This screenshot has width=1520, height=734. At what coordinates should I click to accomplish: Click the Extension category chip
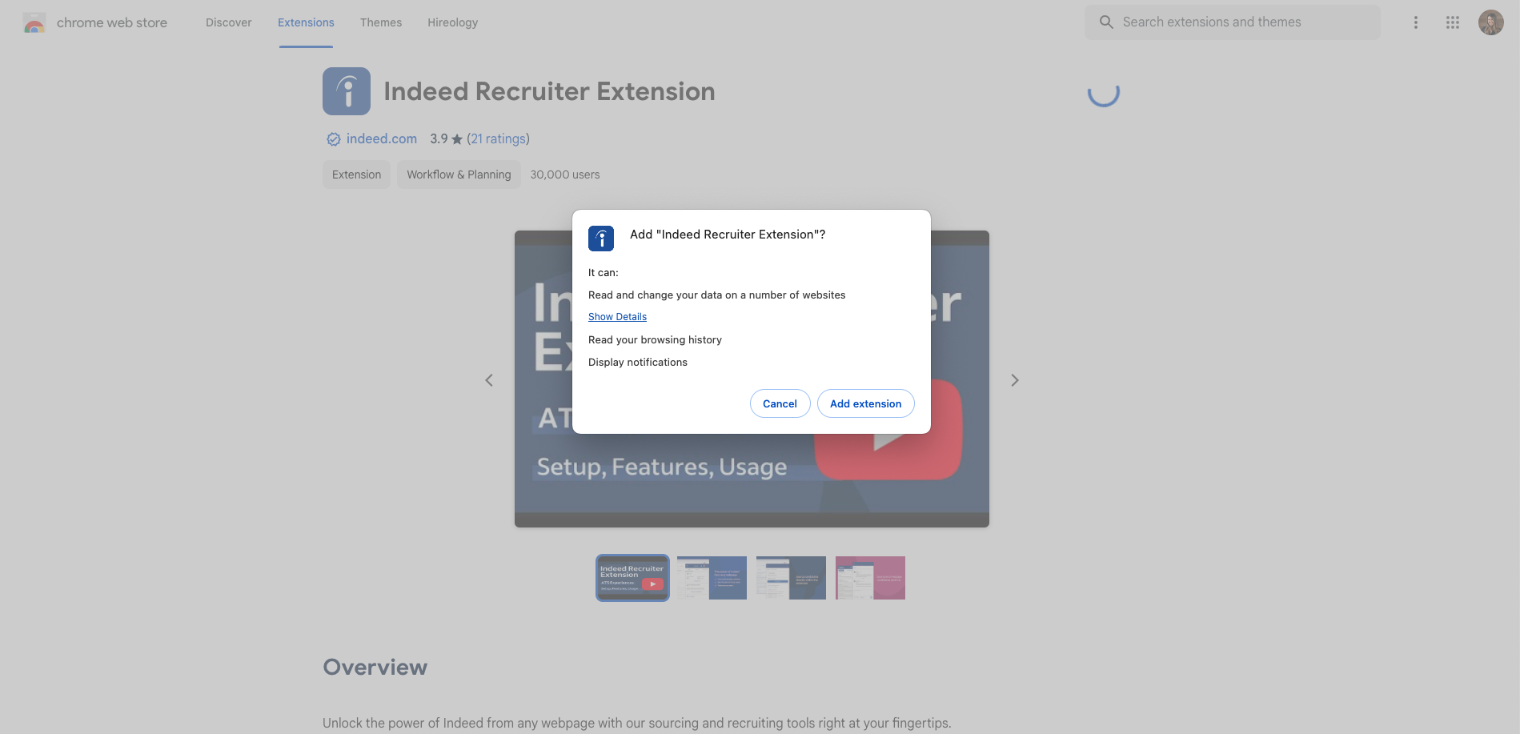pos(356,174)
